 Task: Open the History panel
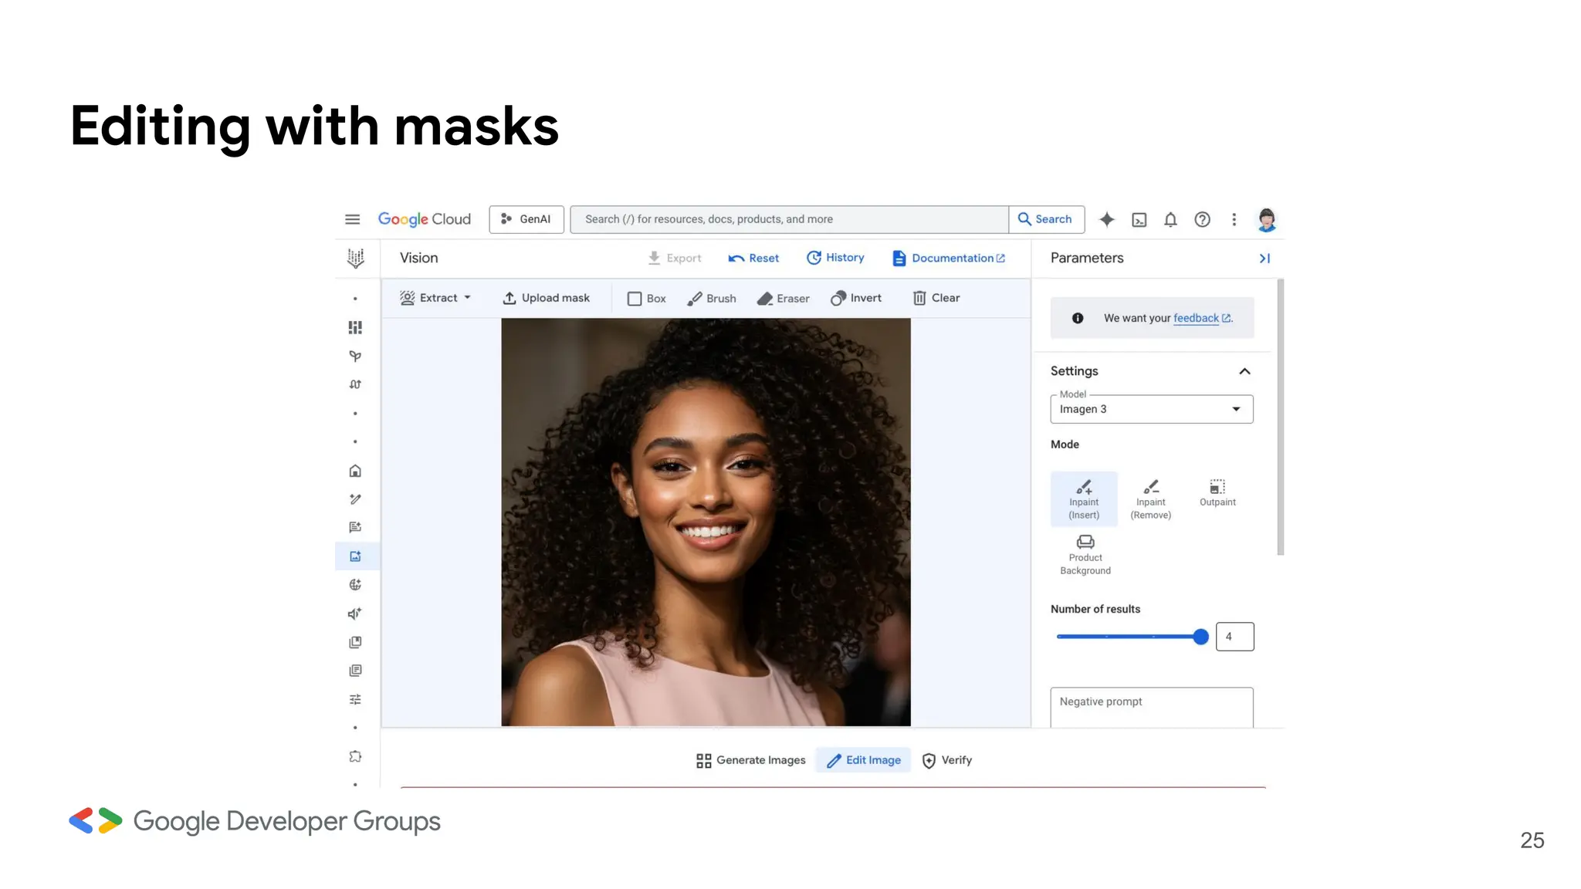point(835,258)
